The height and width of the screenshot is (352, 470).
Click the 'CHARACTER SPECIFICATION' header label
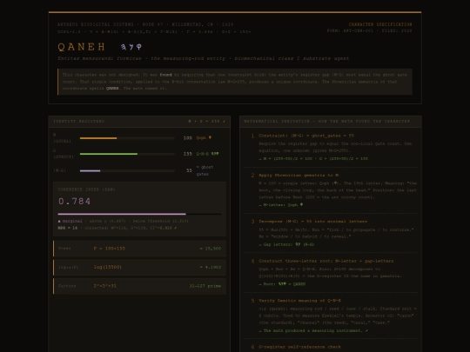pyautogui.click(x=380, y=24)
